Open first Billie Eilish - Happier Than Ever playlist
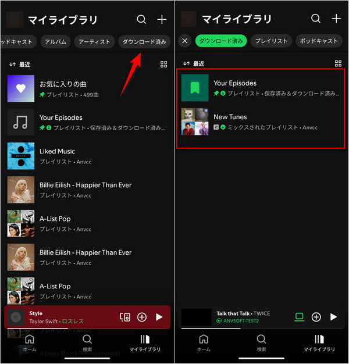Image resolution: width=349 pixels, height=364 pixels. pos(87,190)
